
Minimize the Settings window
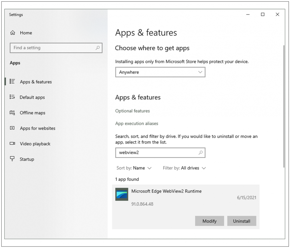click(x=248, y=14)
